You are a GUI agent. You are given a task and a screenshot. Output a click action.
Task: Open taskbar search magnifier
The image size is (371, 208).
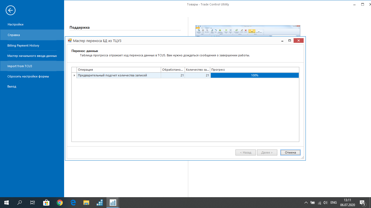[20, 202]
